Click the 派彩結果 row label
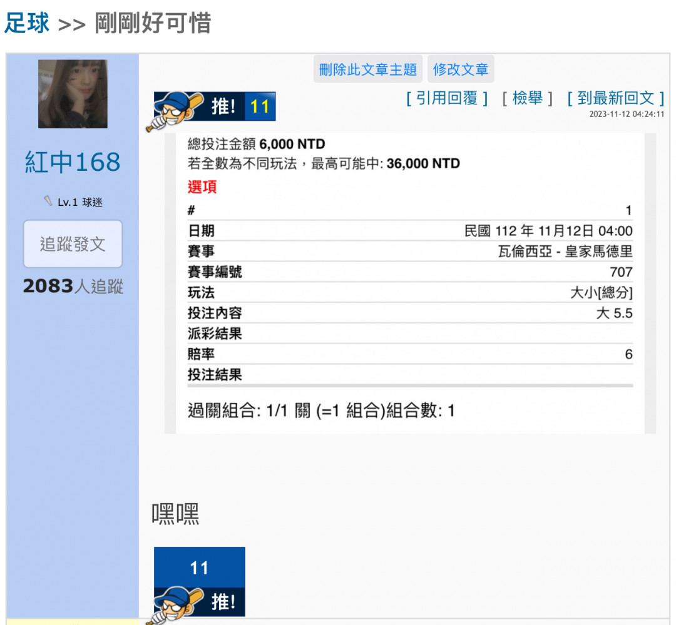Viewport: 676px width, 625px height. tap(215, 333)
